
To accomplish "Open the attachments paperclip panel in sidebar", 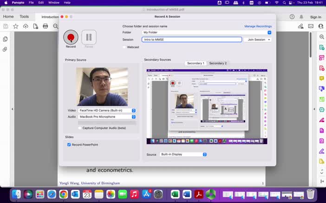I will tap(5, 49).
